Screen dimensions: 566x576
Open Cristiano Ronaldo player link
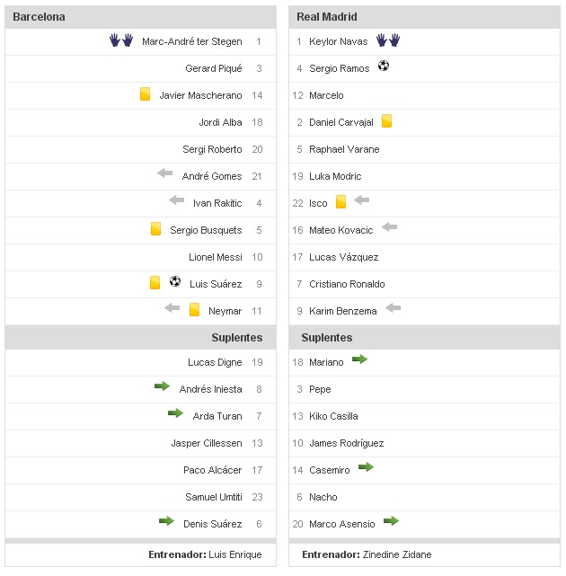[x=347, y=284]
